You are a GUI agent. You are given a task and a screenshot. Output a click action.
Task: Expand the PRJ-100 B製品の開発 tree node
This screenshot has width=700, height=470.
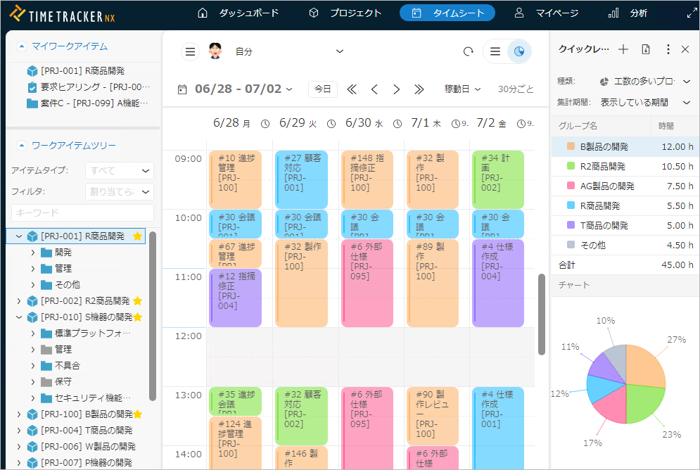coord(19,414)
